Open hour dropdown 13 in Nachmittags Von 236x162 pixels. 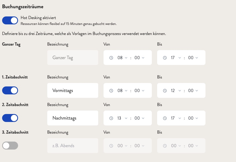[122, 118]
